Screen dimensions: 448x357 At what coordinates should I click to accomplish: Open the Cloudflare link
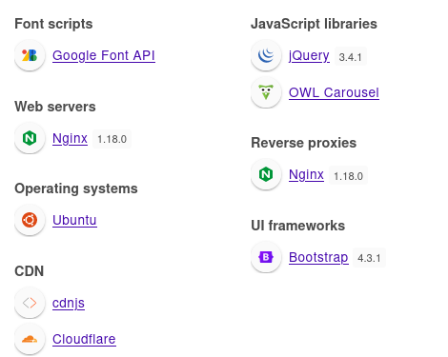tap(84, 339)
